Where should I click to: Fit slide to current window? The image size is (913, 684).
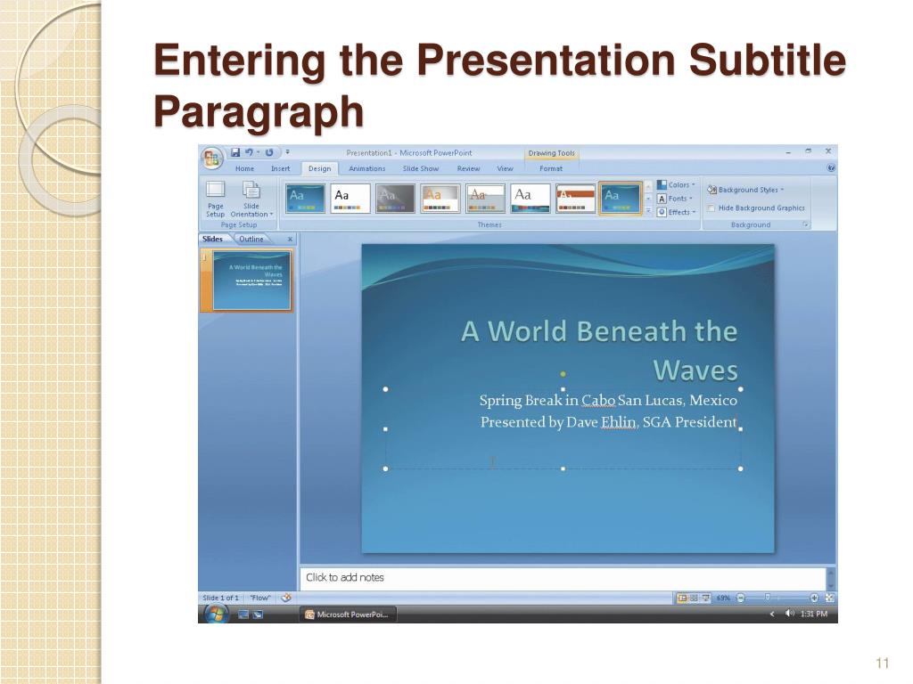pyautogui.click(x=830, y=598)
